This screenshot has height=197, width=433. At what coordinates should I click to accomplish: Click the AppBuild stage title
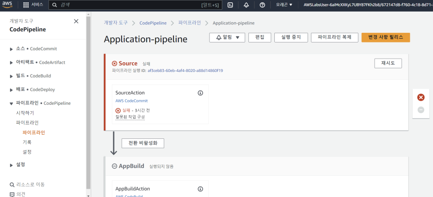(x=131, y=166)
